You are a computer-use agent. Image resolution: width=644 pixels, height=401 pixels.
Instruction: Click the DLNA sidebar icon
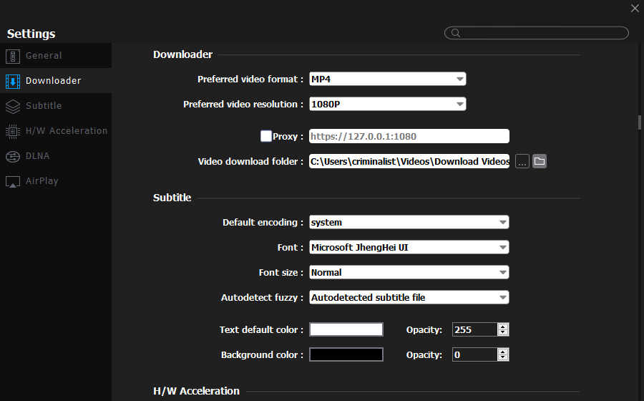(x=13, y=156)
